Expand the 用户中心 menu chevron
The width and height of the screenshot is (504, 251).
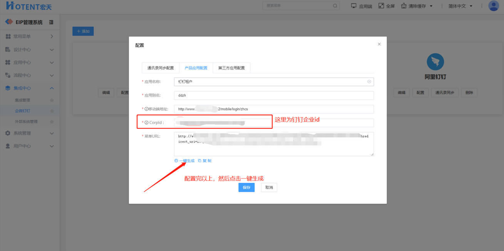(x=52, y=146)
